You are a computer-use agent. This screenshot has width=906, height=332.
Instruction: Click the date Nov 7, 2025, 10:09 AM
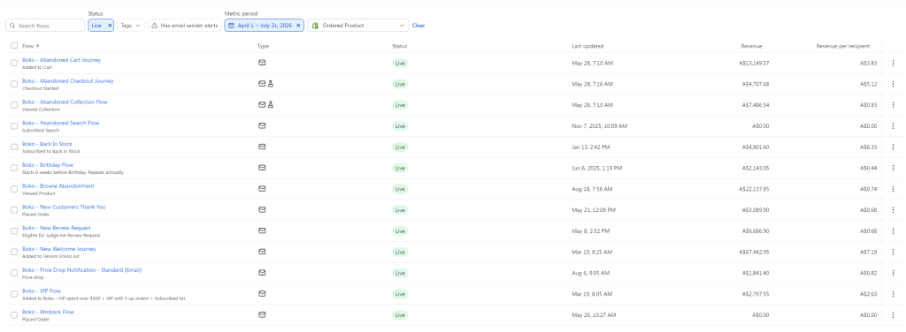click(x=599, y=125)
